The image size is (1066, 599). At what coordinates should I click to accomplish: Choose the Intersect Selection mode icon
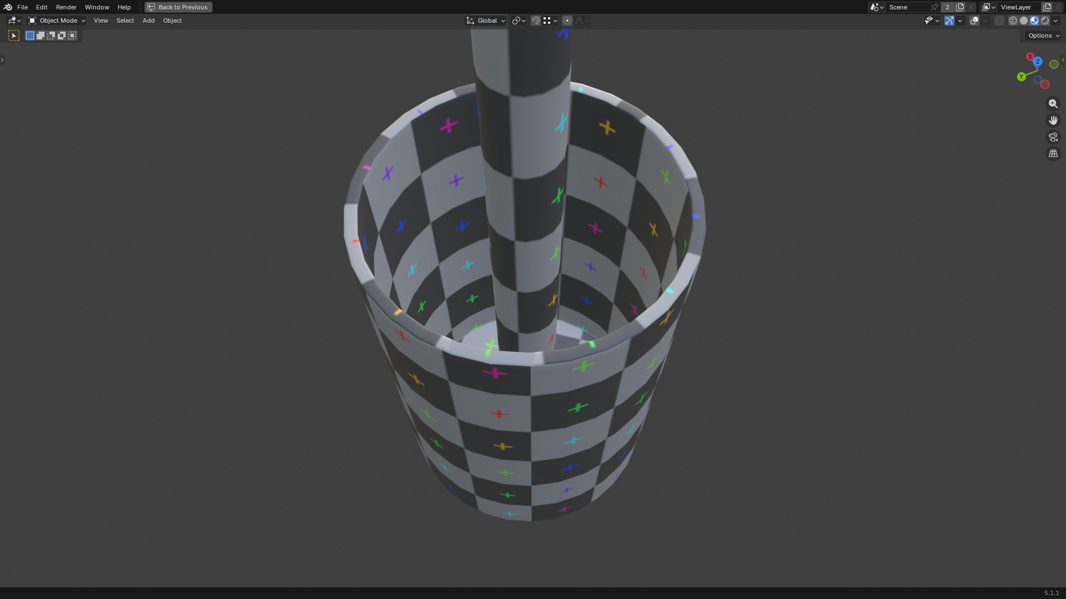tap(72, 35)
